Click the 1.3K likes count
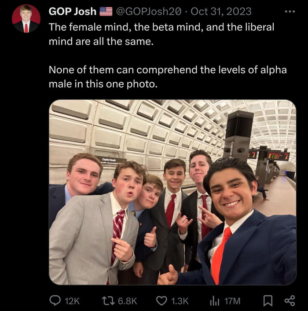The width and height of the screenshot is (308, 311). [179, 301]
